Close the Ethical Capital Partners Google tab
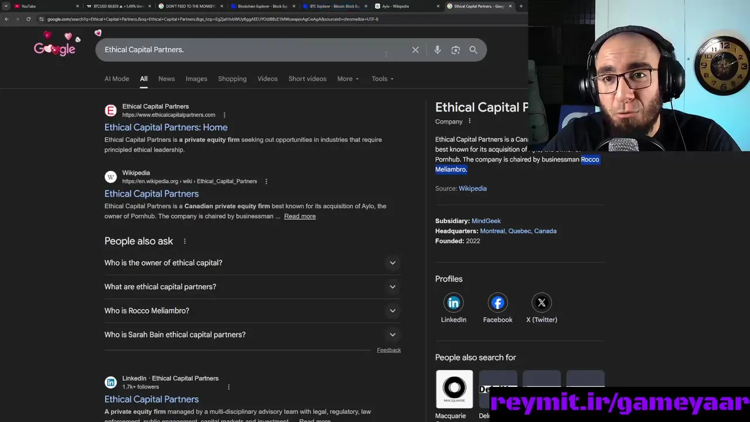Viewport: 750px width, 422px height. click(510, 6)
